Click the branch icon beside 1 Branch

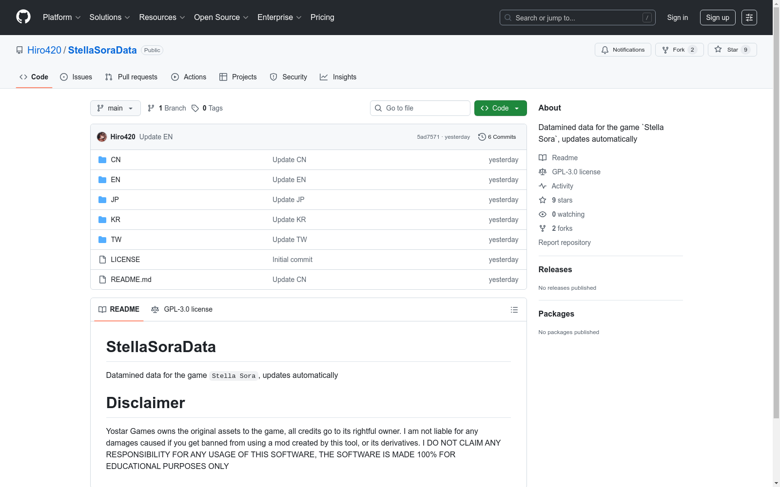pyautogui.click(x=151, y=108)
